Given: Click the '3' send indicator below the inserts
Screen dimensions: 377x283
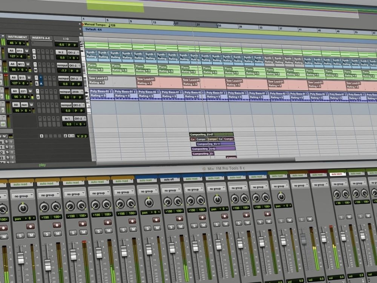Looking at the screenshot, I should (x=41, y=136).
